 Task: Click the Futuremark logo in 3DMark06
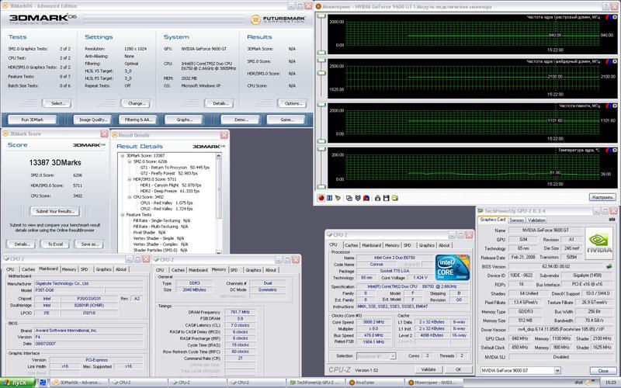click(278, 19)
